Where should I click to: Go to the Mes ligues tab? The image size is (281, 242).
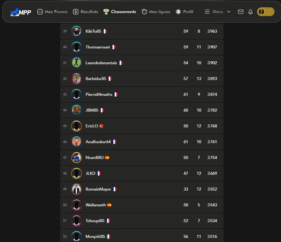160,12
